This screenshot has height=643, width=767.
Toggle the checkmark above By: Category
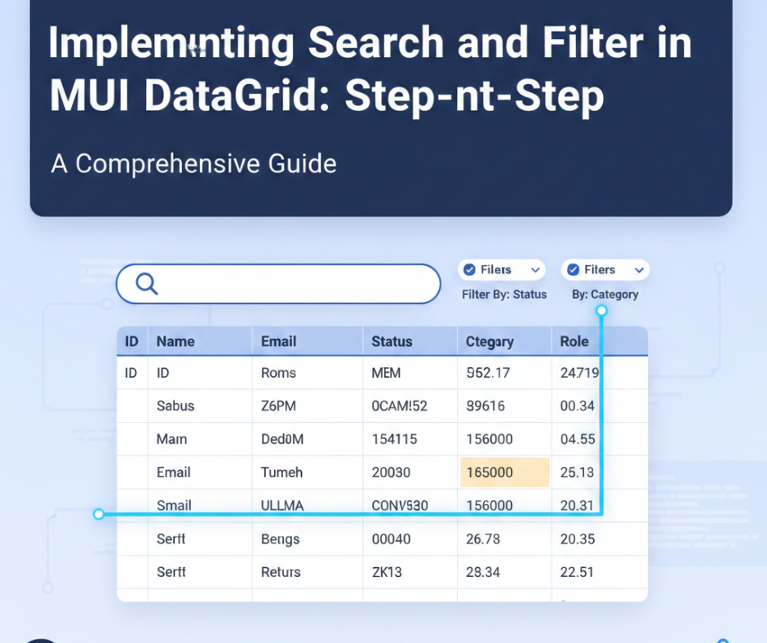tap(573, 270)
